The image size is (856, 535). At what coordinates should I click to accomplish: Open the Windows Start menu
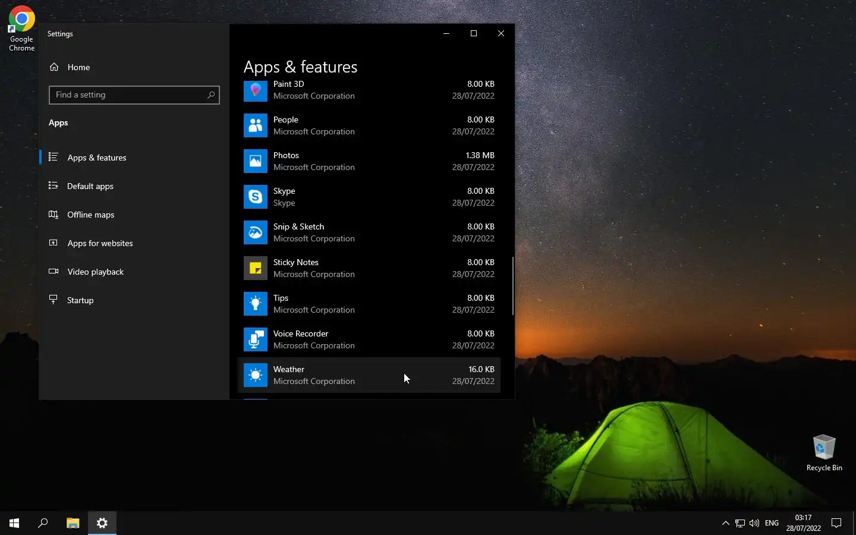(x=14, y=523)
